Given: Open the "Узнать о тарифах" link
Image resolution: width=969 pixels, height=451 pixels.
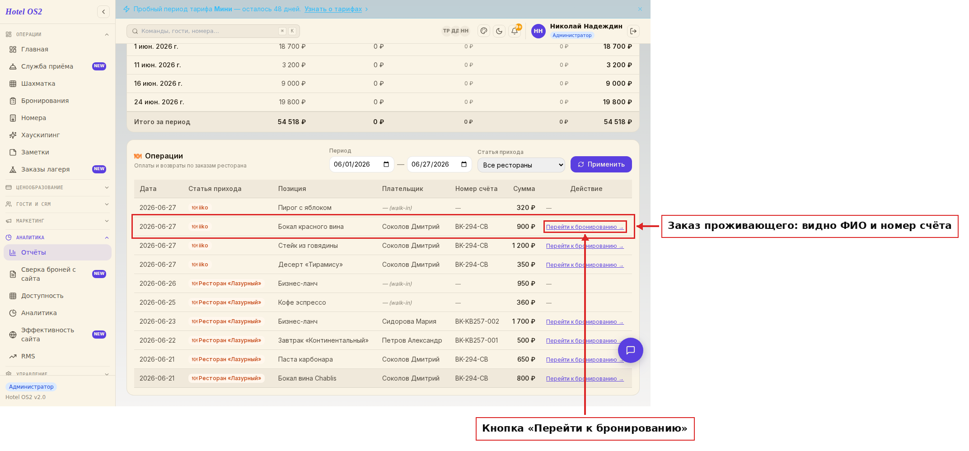Looking at the screenshot, I should point(333,9).
